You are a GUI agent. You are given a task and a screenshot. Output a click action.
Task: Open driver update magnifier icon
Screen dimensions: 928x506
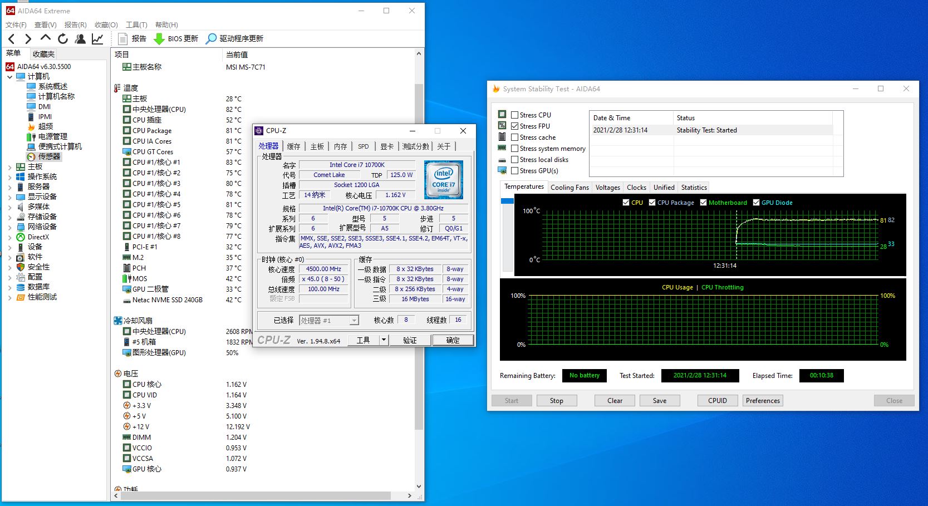pyautogui.click(x=211, y=38)
